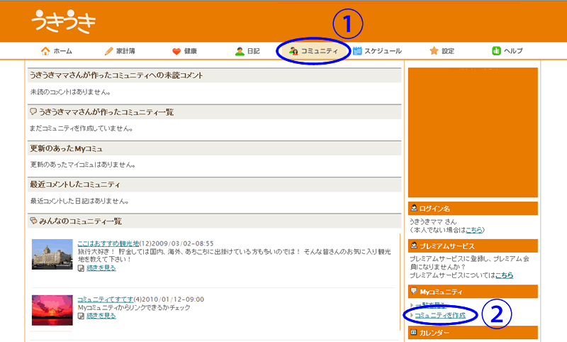
Task: Click the うきうき logo in the header
Action: 63,22
